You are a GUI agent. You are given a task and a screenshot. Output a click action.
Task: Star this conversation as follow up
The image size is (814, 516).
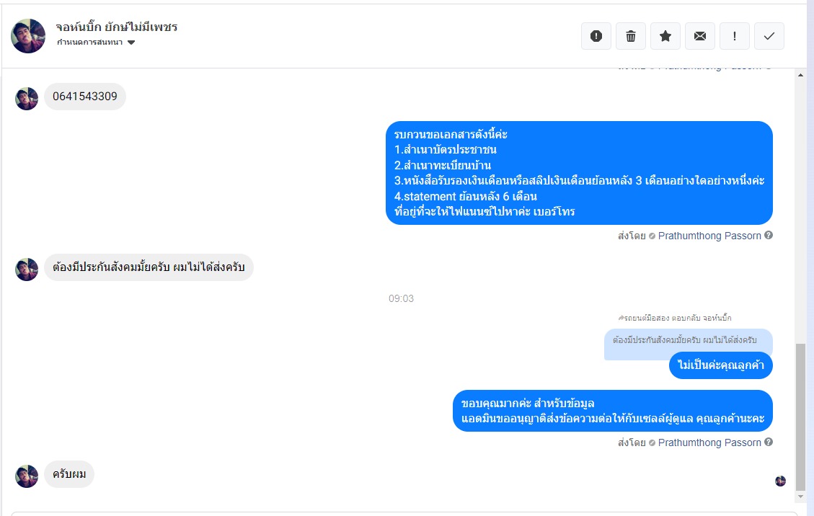665,36
